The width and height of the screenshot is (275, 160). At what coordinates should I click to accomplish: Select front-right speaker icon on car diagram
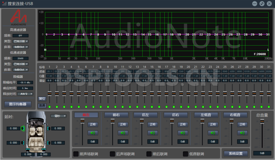coord(48,128)
